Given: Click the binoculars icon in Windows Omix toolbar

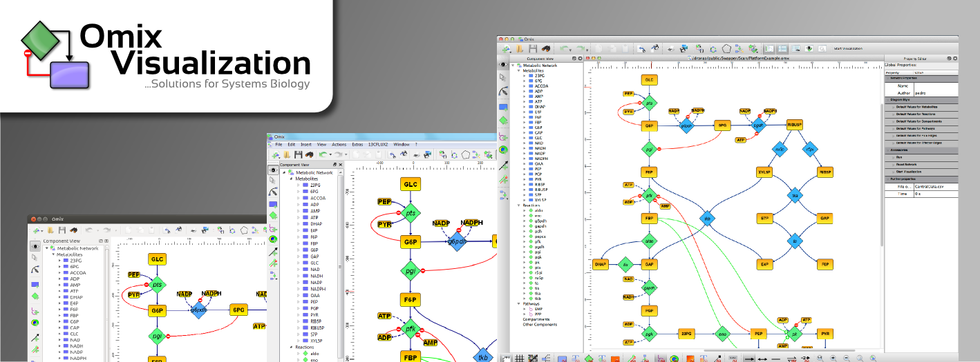Looking at the screenshot, I should coord(309,155).
